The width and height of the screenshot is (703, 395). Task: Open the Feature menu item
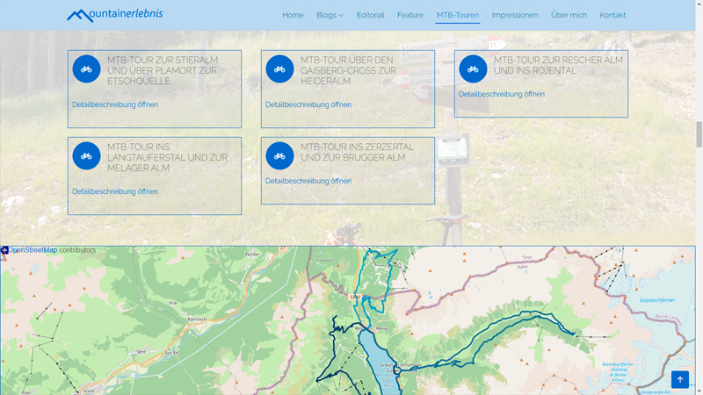(410, 15)
